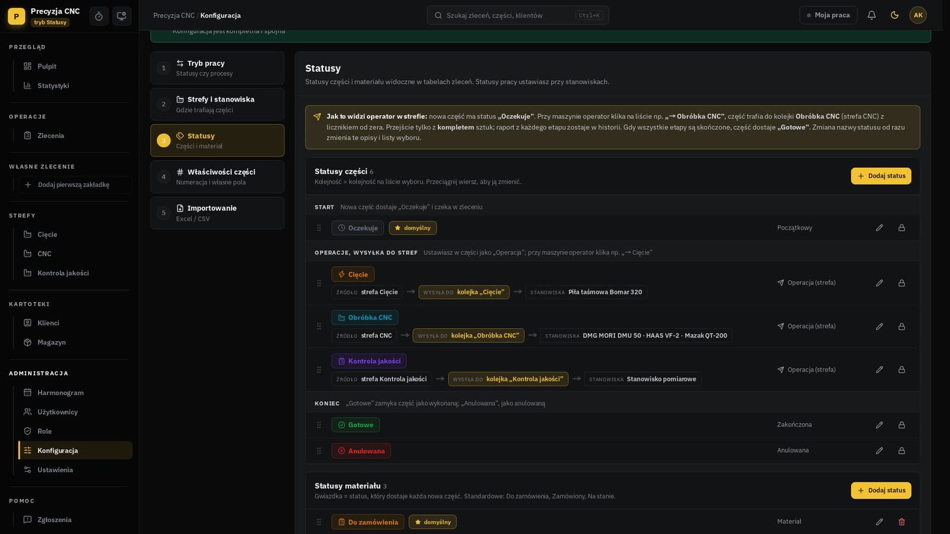
Task: Click Precyzja CNC breadcrumb link
Action: (x=174, y=15)
